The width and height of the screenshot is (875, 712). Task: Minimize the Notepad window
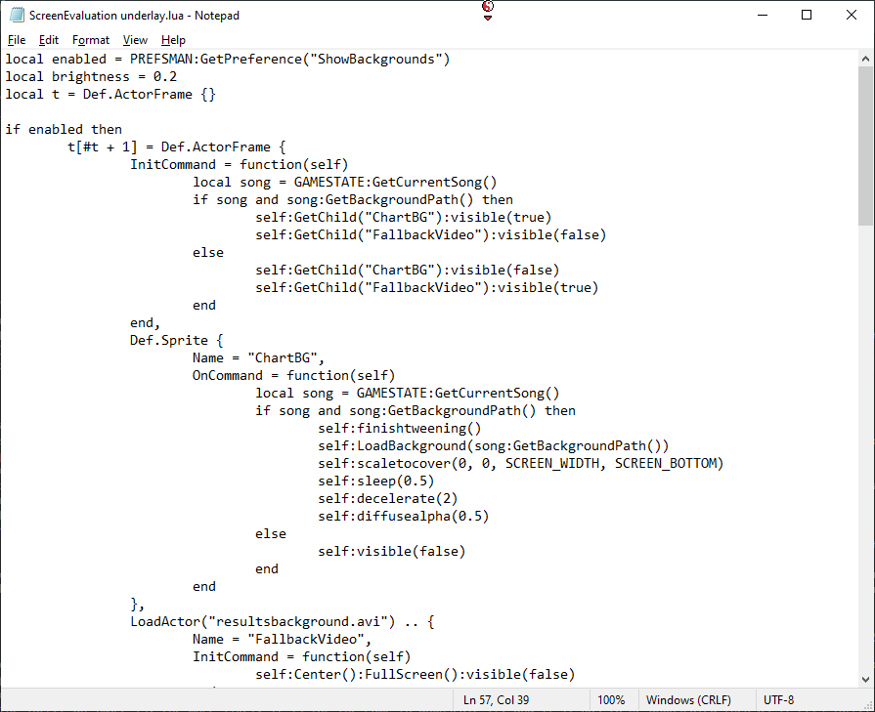point(763,15)
